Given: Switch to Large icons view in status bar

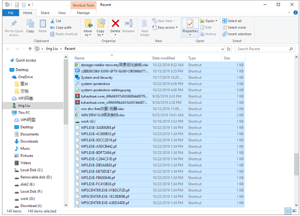Looking at the screenshot, I should tap(294, 211).
